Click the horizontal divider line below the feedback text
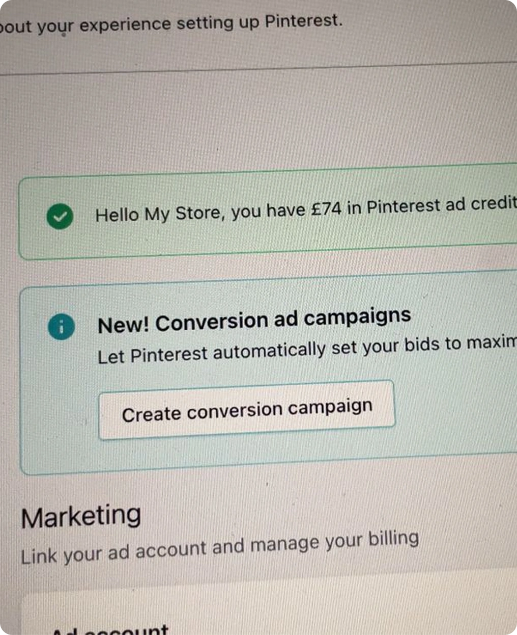 pyautogui.click(x=254, y=69)
